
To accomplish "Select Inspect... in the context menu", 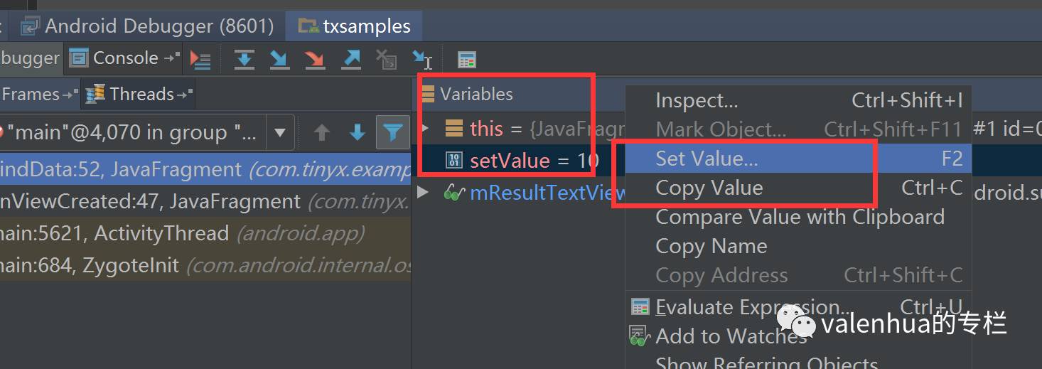I will pyautogui.click(x=697, y=100).
